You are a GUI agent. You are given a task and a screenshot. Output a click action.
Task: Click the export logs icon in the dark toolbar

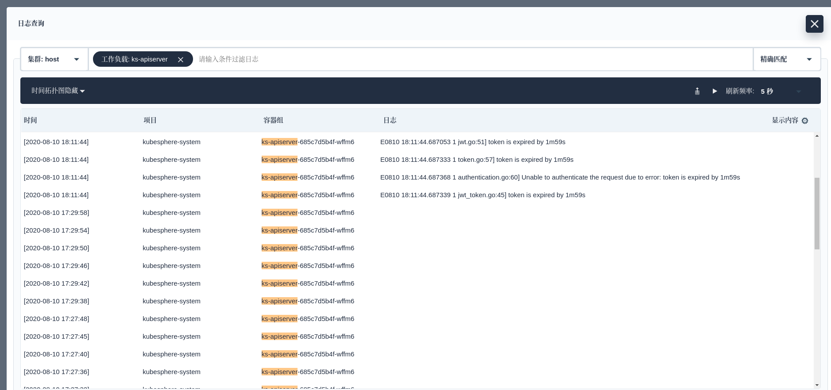[x=697, y=91]
